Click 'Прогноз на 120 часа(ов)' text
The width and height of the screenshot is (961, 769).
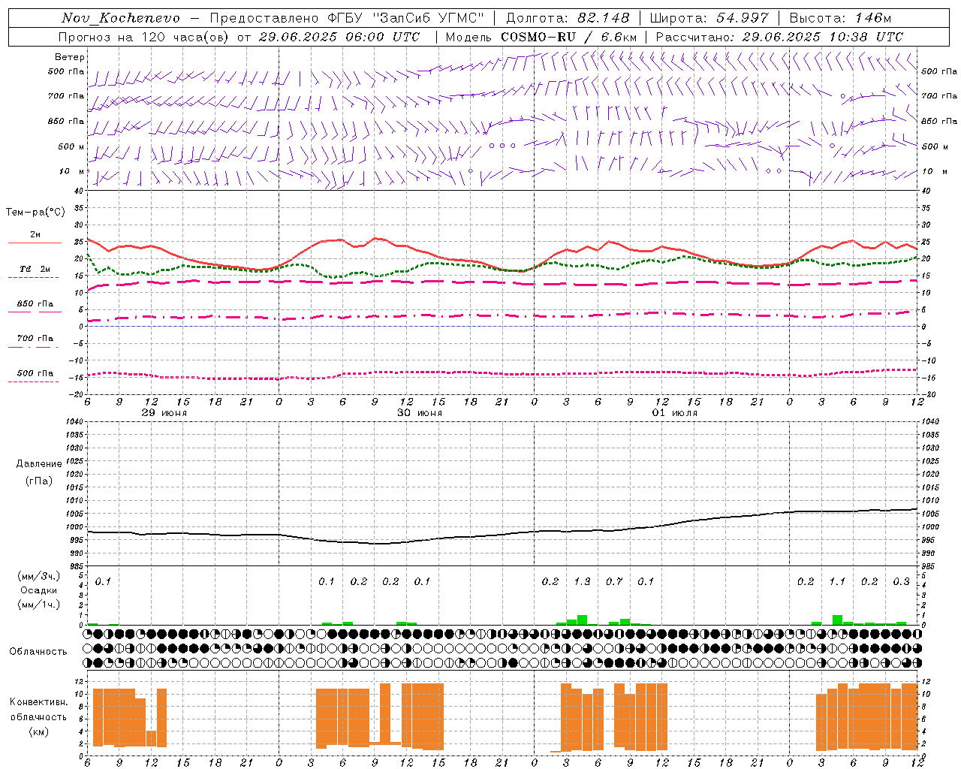coord(144,37)
